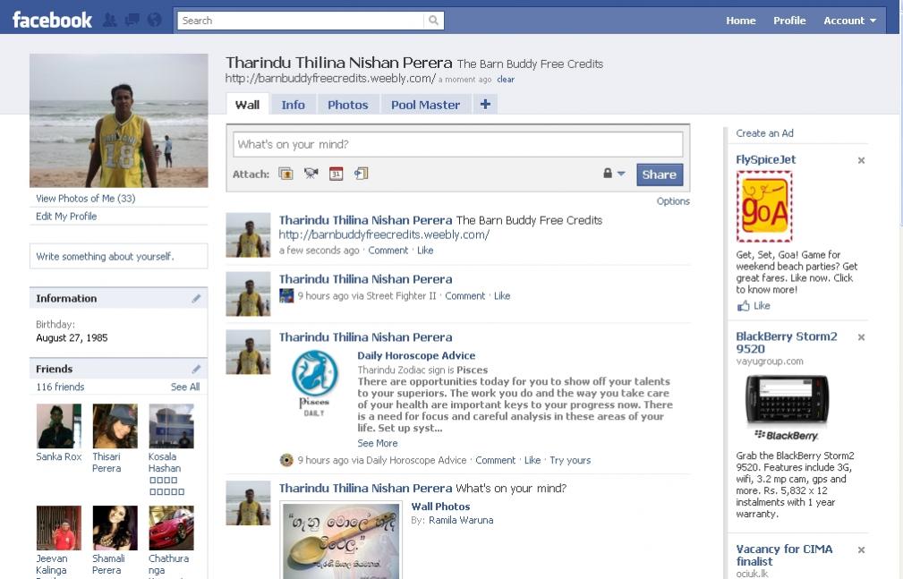Open Thisari Perera friend thumbnail
Viewport: 903px width, 579px height.
[x=115, y=426]
